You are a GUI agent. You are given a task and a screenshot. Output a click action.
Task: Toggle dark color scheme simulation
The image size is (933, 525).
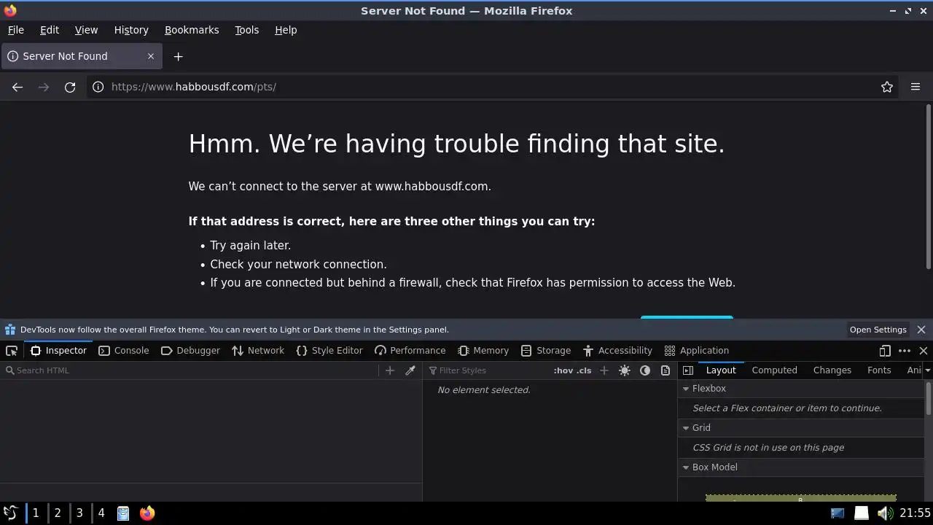click(645, 370)
